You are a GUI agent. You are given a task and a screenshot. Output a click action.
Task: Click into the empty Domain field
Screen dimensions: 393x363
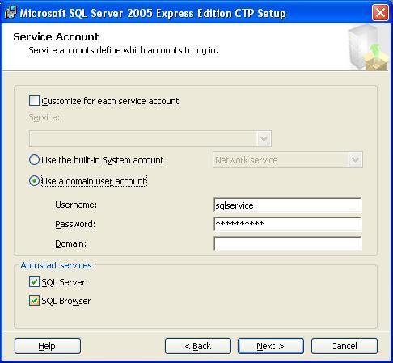[x=287, y=243]
